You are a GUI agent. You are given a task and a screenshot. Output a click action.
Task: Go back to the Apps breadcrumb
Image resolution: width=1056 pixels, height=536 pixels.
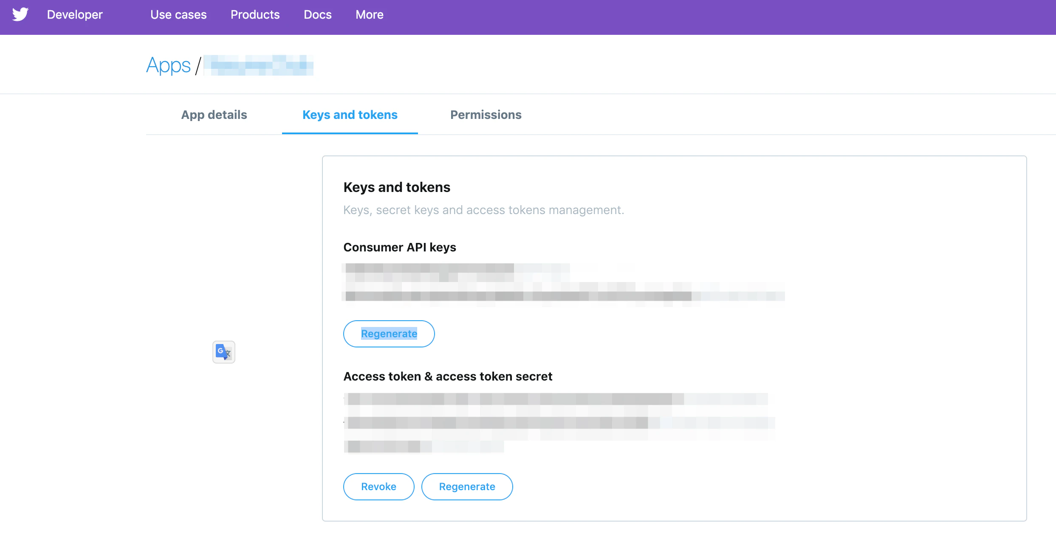(x=169, y=65)
